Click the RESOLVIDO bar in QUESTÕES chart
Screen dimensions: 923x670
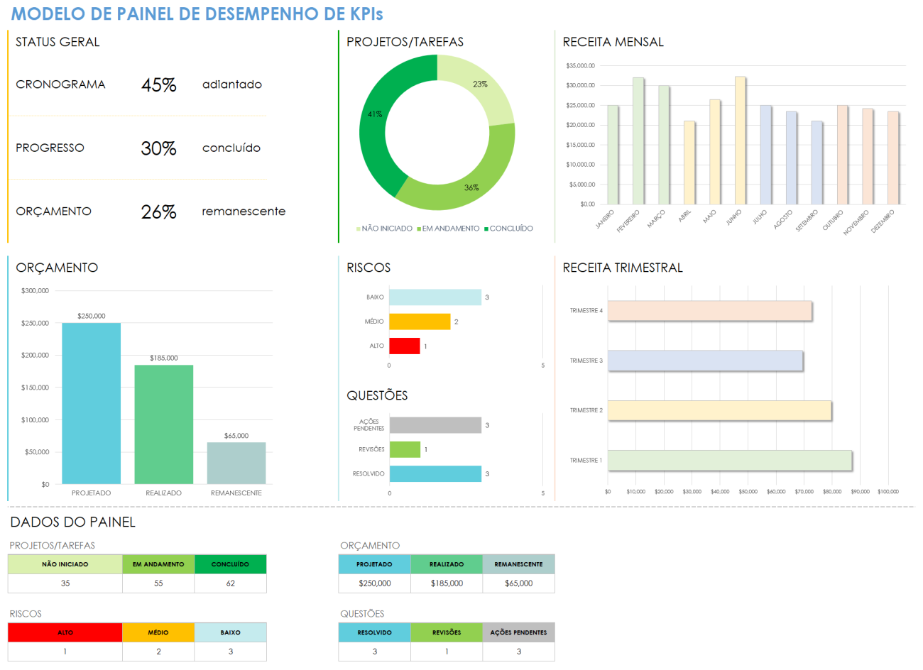coord(435,473)
